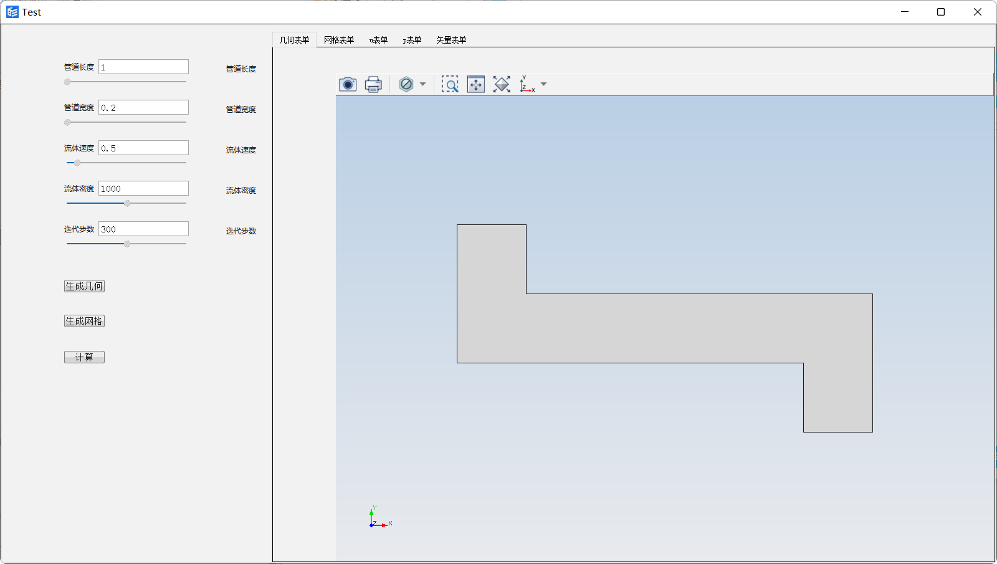Click the 管道长度 slider handle
Viewport: 997px width, 564px height.
point(67,82)
